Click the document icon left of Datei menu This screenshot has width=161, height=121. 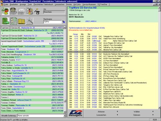pyautogui.click(x=2, y=5)
